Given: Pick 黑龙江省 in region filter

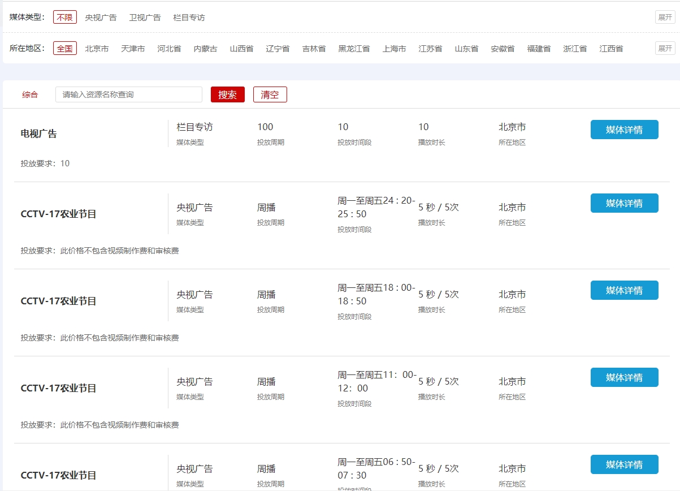Looking at the screenshot, I should 354,49.
